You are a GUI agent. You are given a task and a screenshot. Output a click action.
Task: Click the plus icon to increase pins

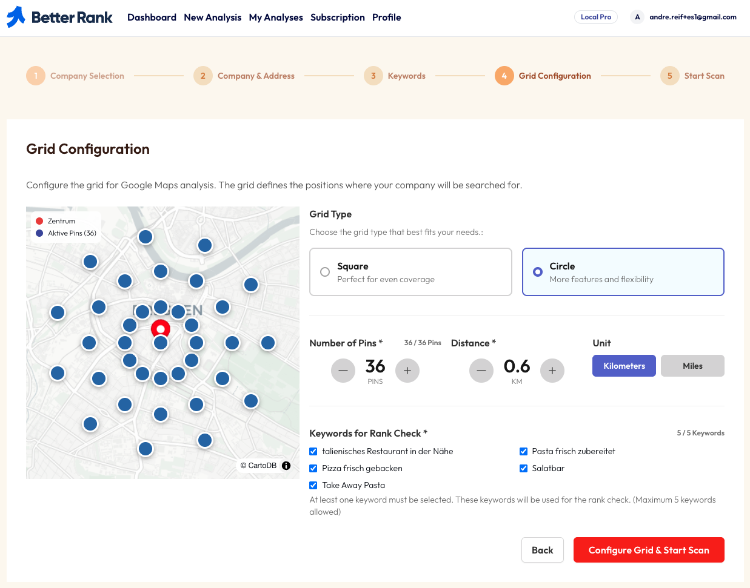407,370
